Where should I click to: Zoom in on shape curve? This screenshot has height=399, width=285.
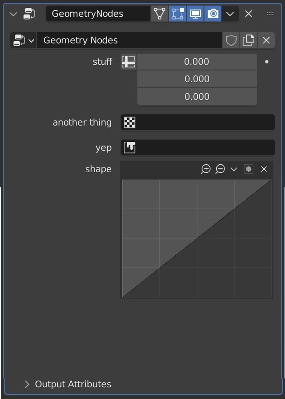pyautogui.click(x=206, y=169)
